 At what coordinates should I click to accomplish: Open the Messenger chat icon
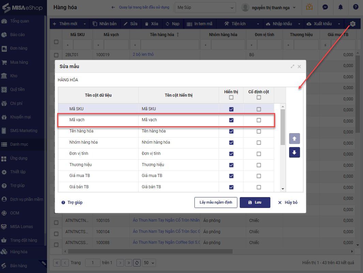[x=325, y=7]
